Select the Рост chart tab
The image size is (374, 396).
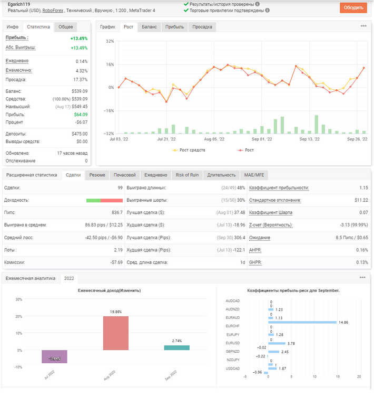click(129, 27)
